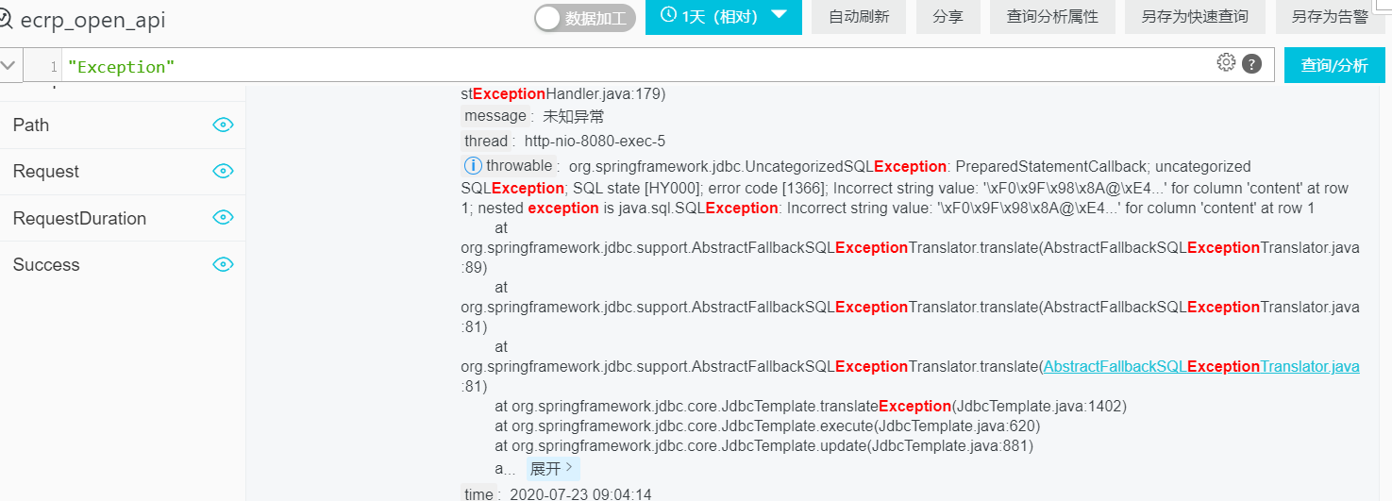Select the Path field name
Viewport: 1392px width, 501px height.
pyautogui.click(x=31, y=125)
